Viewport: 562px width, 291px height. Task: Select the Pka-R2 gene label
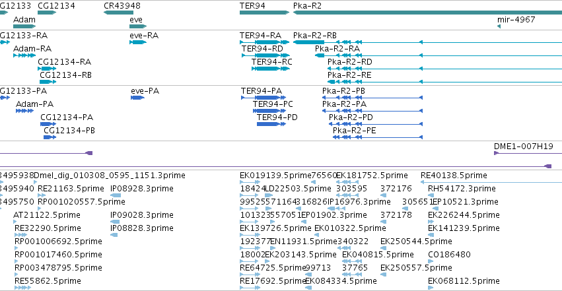pyautogui.click(x=307, y=6)
